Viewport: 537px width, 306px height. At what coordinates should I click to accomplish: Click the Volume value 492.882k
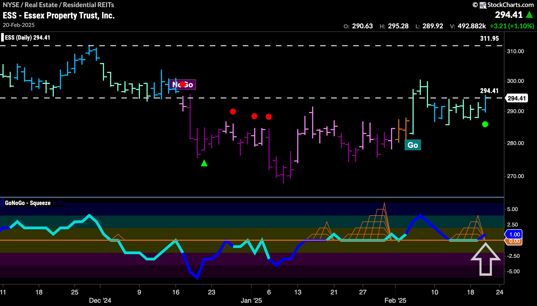472,26
